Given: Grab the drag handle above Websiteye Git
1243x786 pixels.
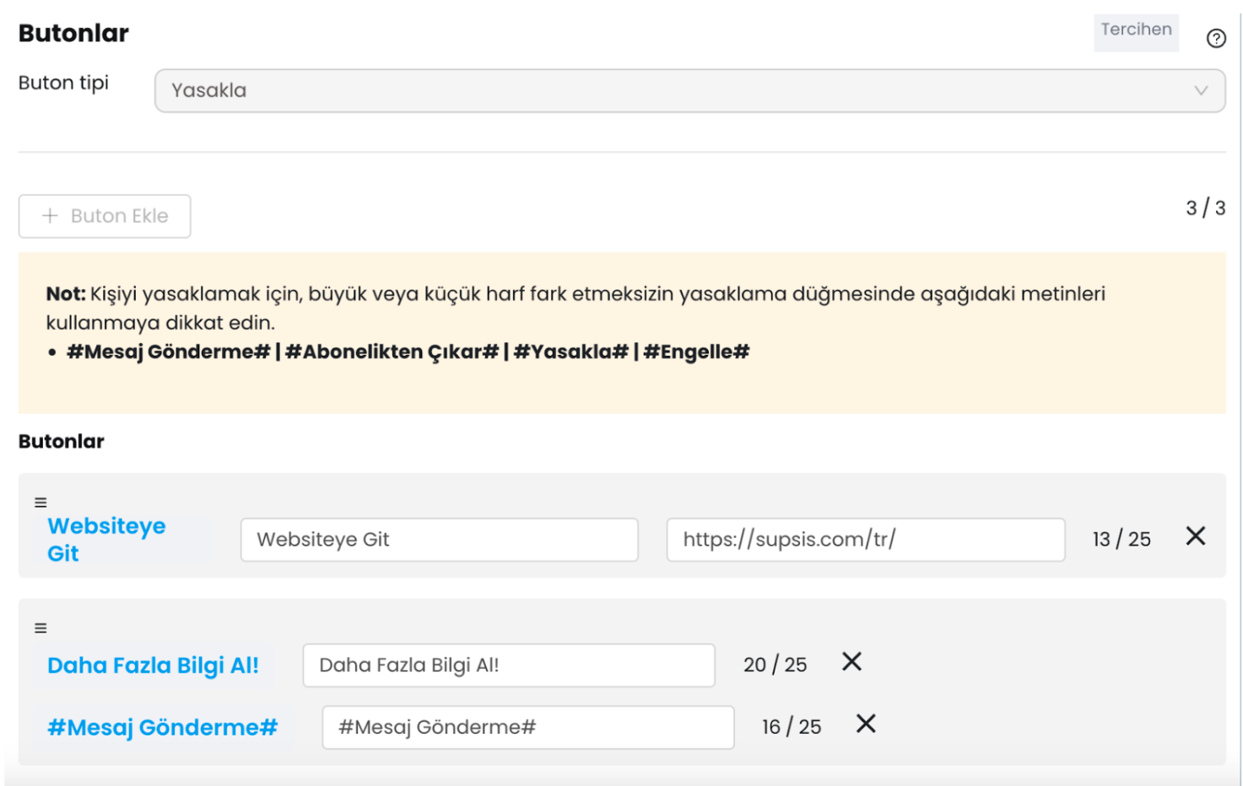Looking at the screenshot, I should point(41,503).
